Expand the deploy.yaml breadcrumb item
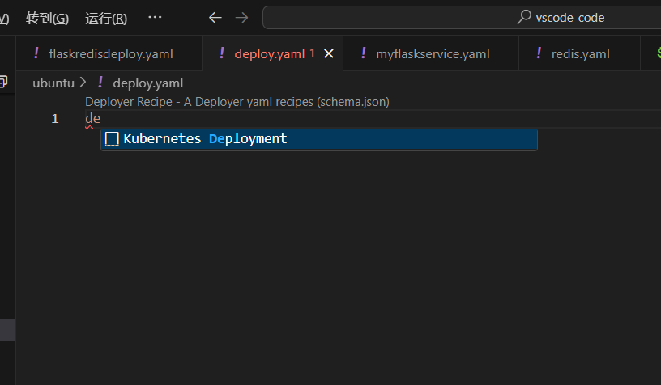The image size is (661, 385). [147, 82]
